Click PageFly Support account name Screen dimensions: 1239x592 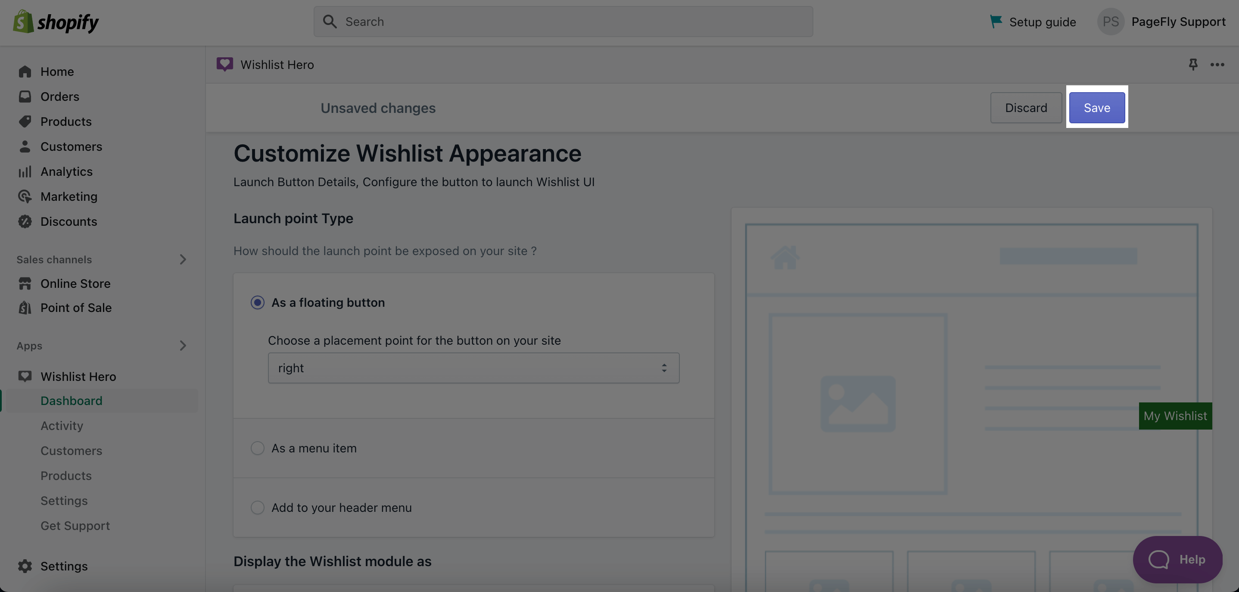pos(1178,22)
